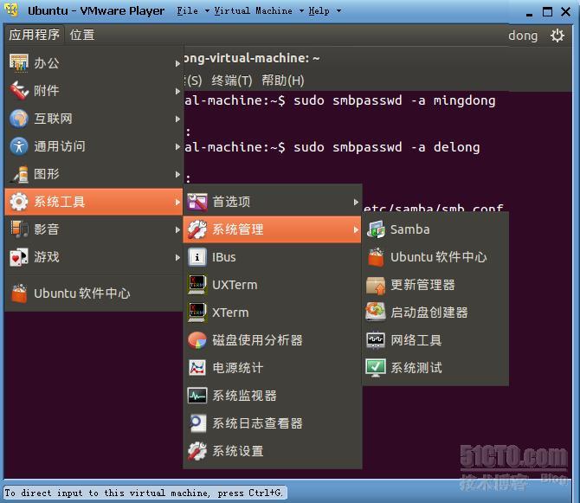The width and height of the screenshot is (580, 503).
Task: Select the 网络工具 menu entry label
Action: pos(416,340)
